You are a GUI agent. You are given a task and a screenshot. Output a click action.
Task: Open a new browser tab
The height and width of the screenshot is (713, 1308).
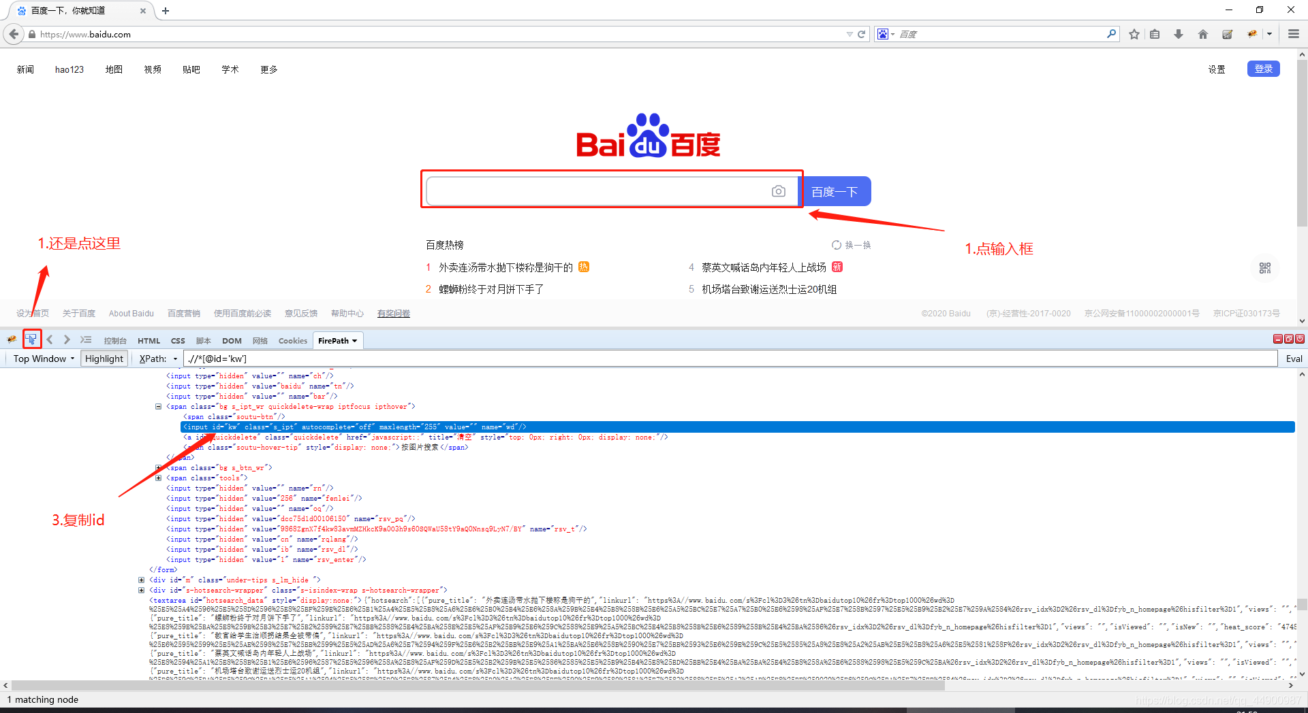point(166,11)
